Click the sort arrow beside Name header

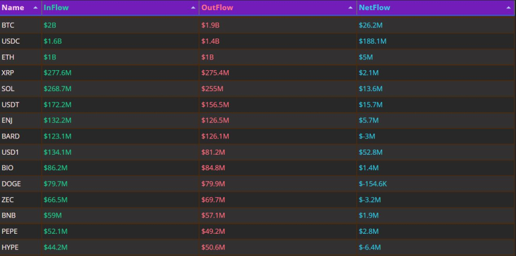pyautogui.click(x=35, y=8)
